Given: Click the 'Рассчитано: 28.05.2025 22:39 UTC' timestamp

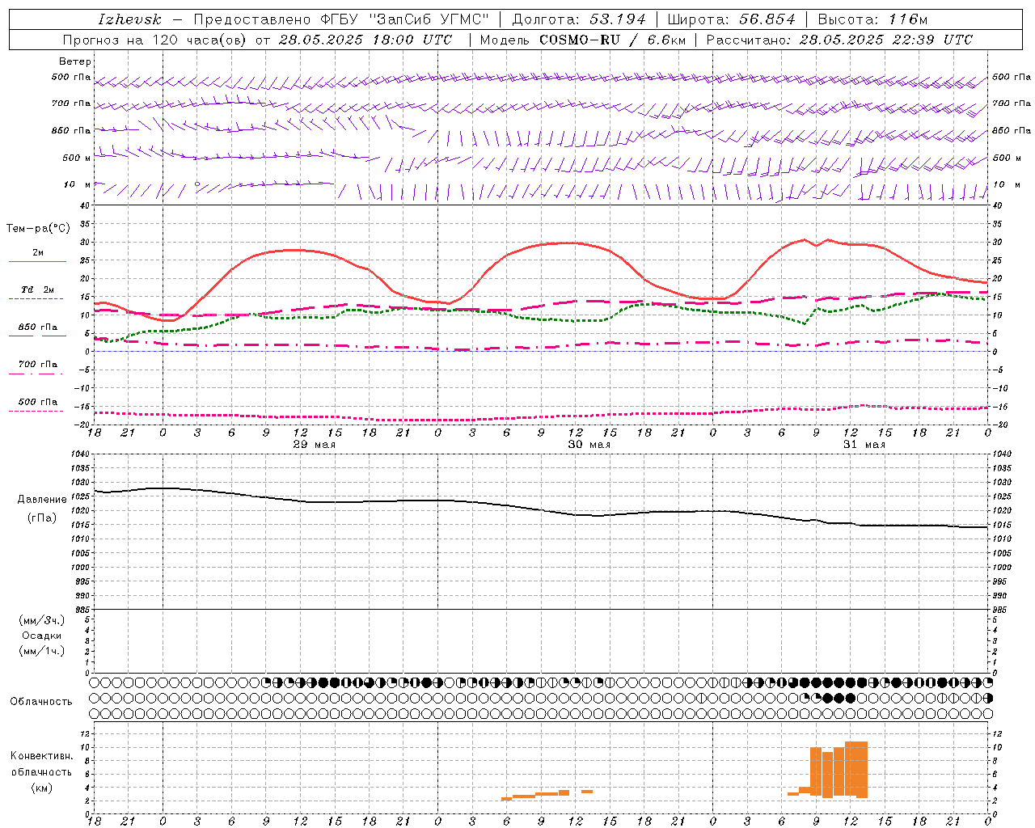Looking at the screenshot, I should click(839, 40).
